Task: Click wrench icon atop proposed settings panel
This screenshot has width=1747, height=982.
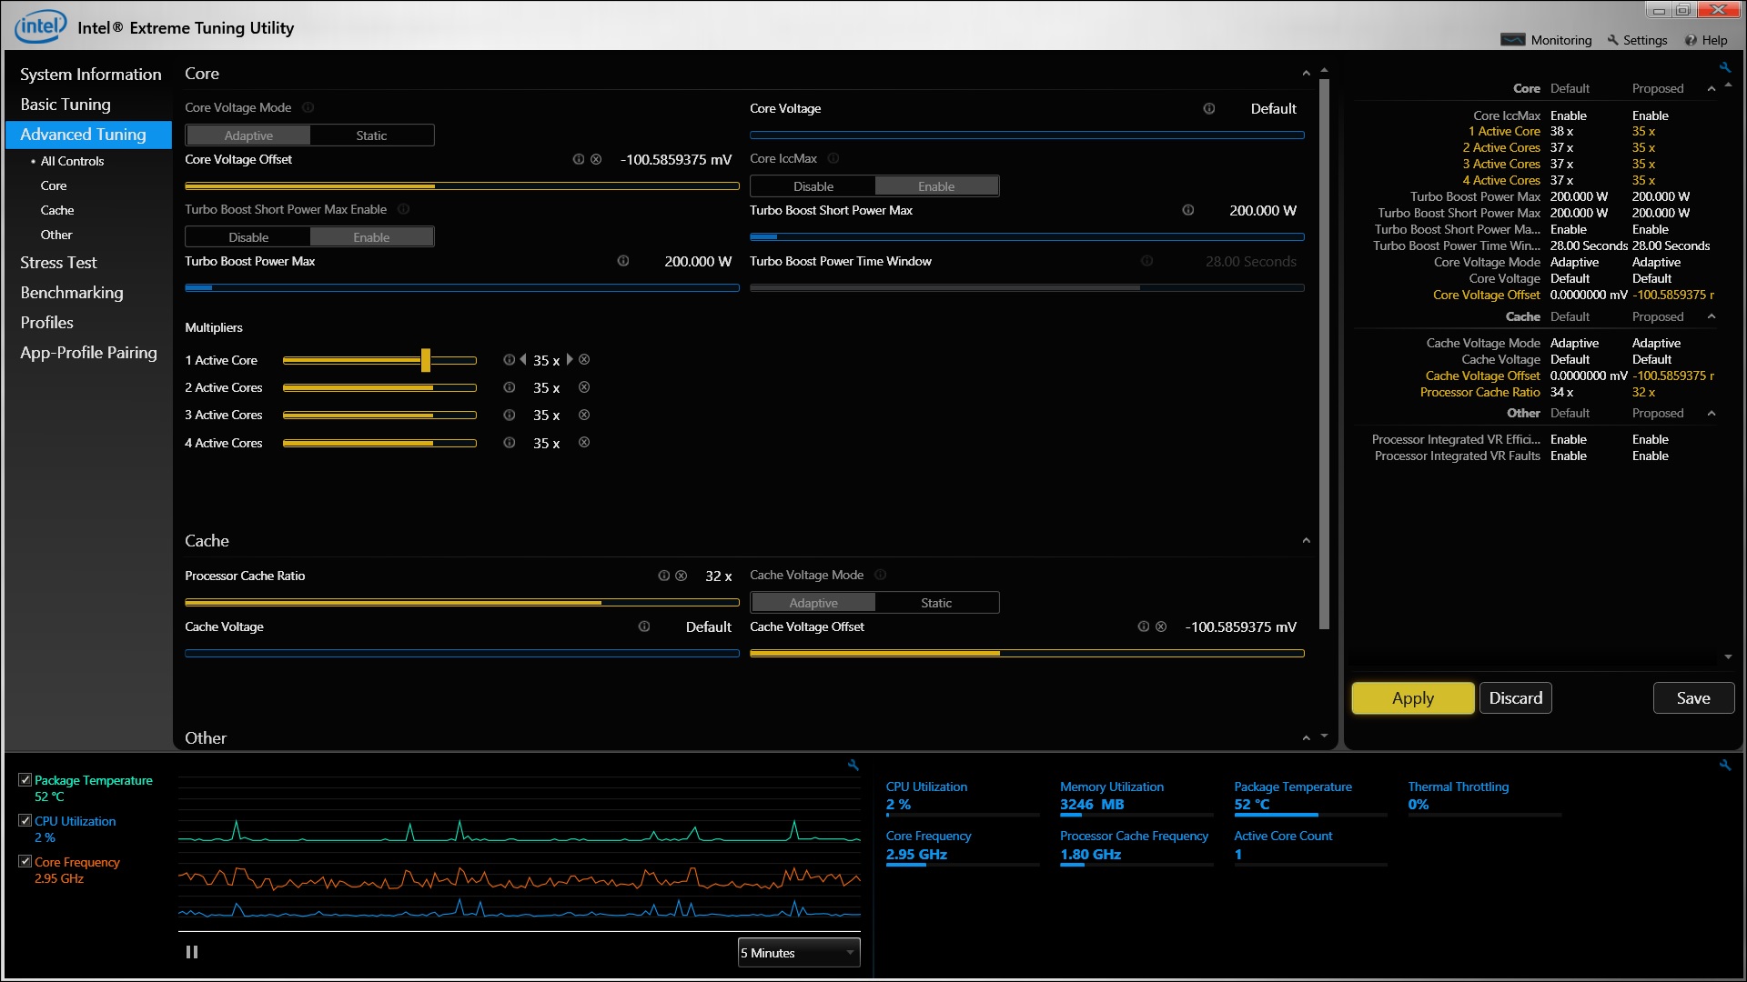Action: point(1724,67)
